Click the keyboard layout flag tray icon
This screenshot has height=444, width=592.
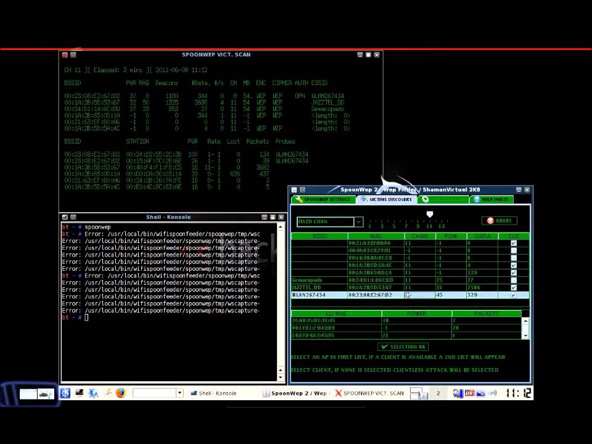pyautogui.click(x=469, y=393)
